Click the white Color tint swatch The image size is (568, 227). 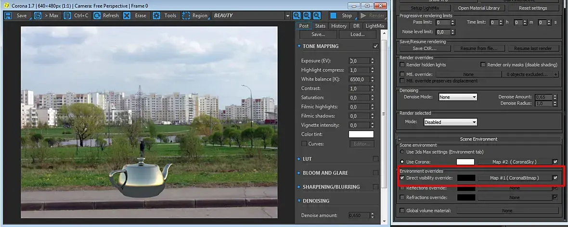(361, 134)
